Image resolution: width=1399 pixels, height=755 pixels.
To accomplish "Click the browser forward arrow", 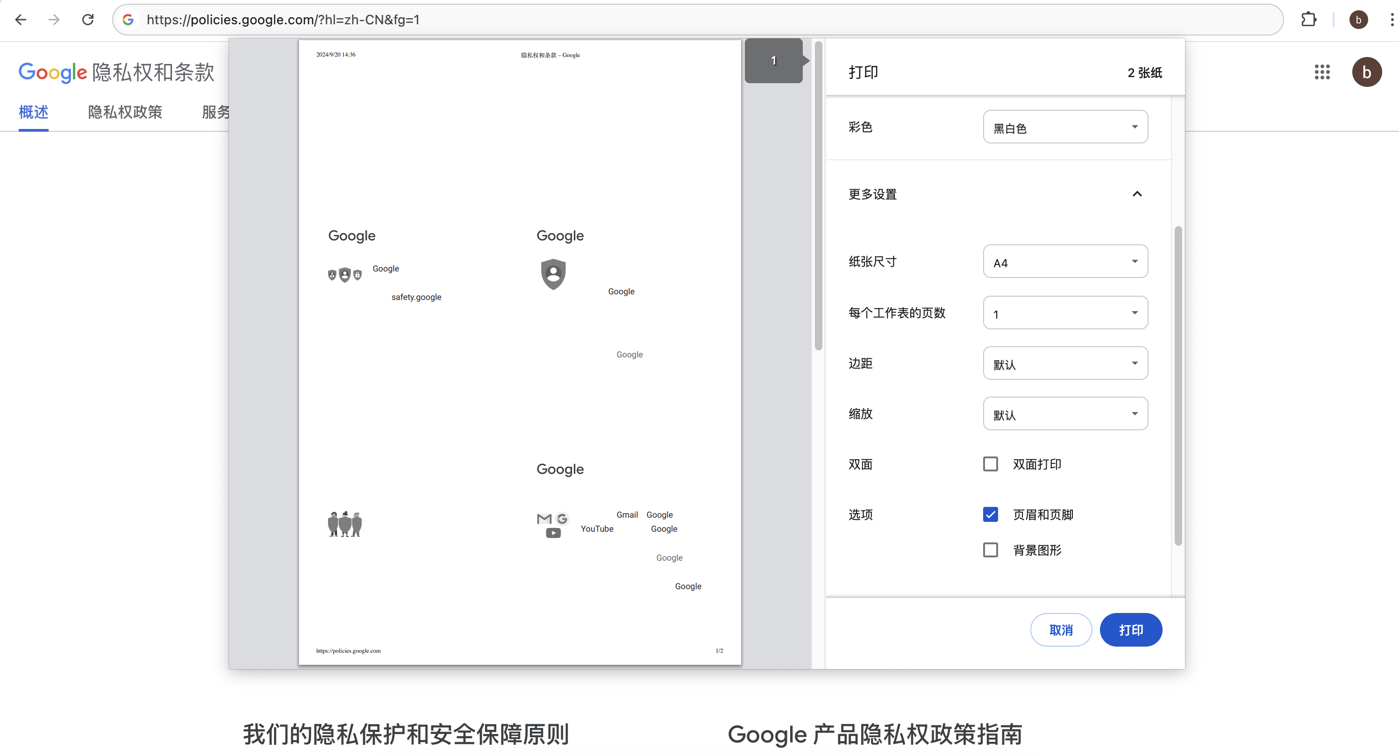I will pos(54,20).
